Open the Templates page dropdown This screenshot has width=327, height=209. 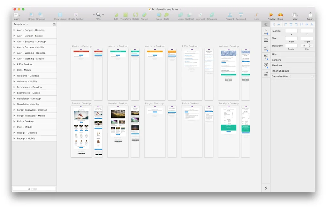point(21,24)
